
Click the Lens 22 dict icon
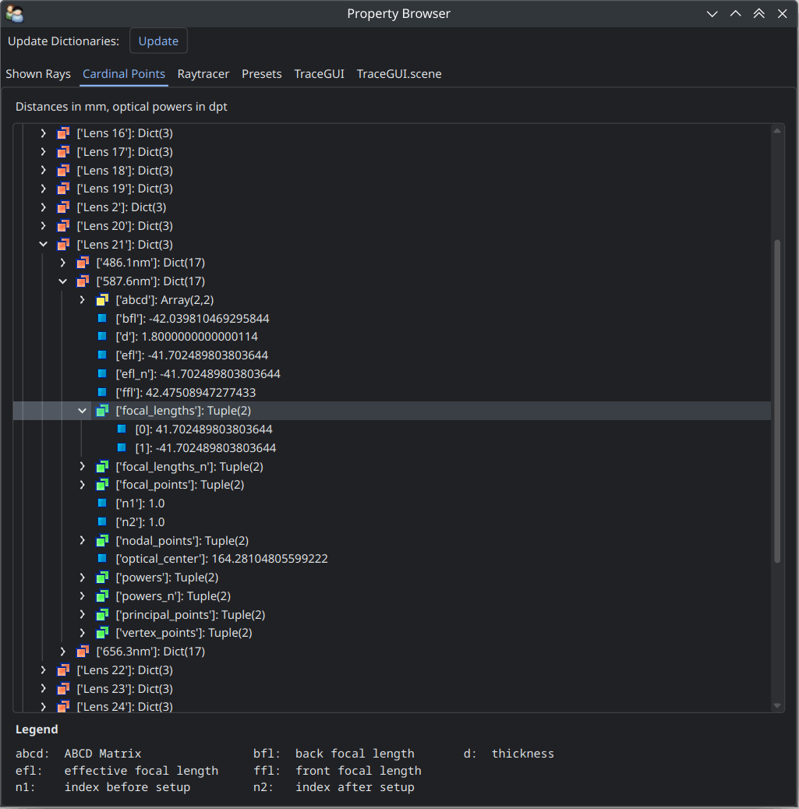[x=63, y=669]
